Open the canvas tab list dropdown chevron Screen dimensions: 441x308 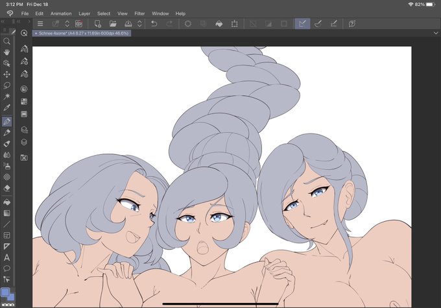pos(436,33)
